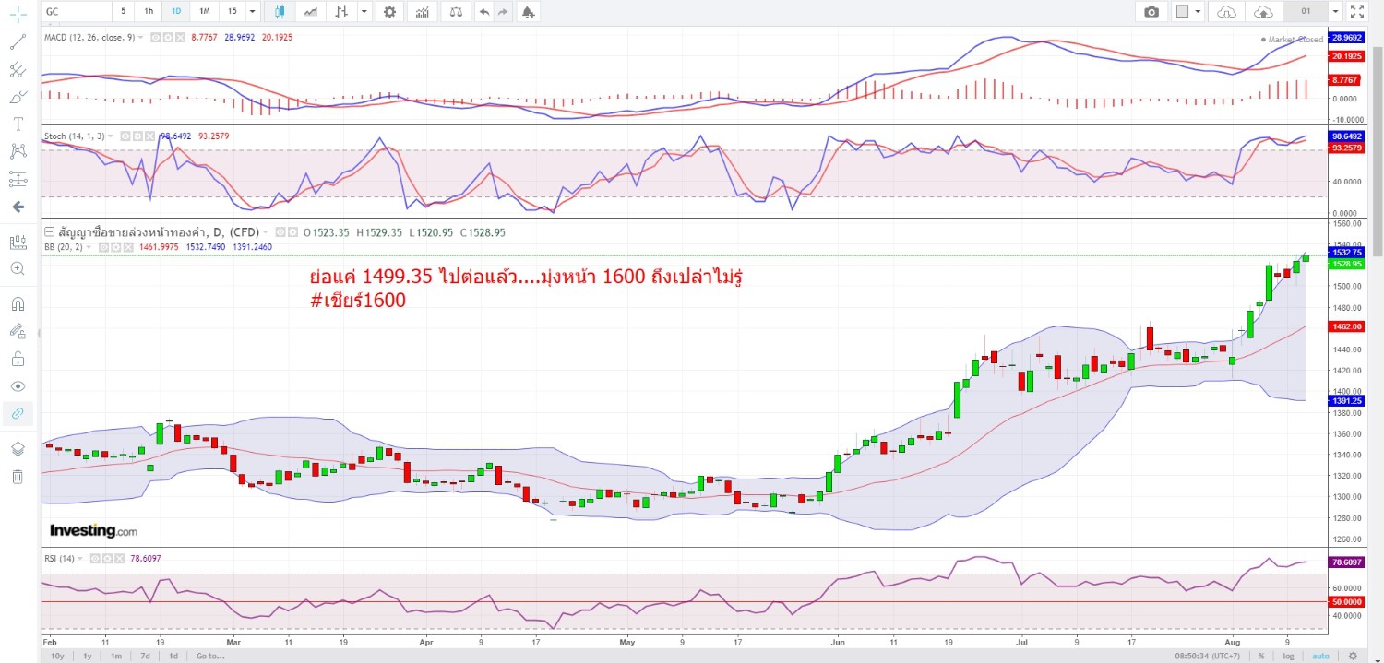Expand the layout dropdown arrow
1384x663 pixels.
coord(1198,11)
